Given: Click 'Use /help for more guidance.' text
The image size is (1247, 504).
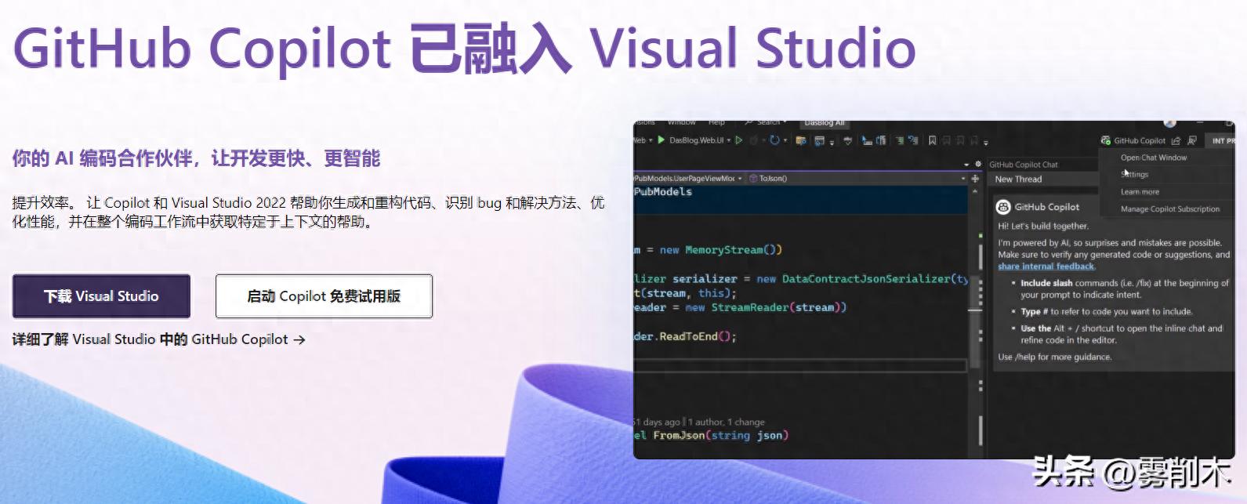Looking at the screenshot, I should click(1054, 357).
